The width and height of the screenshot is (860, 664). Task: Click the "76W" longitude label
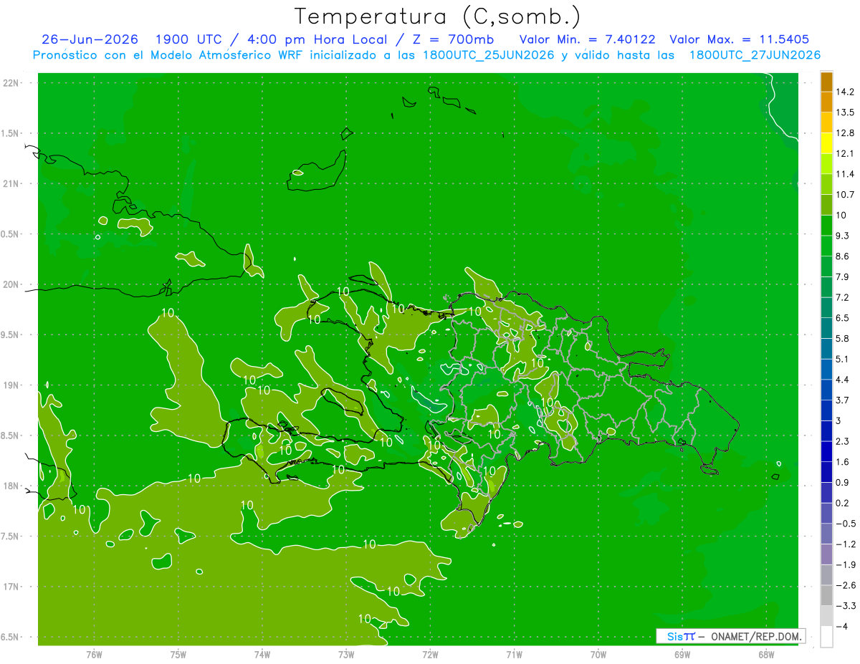pyautogui.click(x=94, y=655)
